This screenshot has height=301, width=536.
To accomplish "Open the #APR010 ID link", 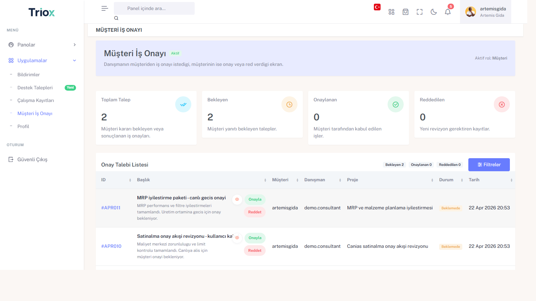I will coord(111,246).
